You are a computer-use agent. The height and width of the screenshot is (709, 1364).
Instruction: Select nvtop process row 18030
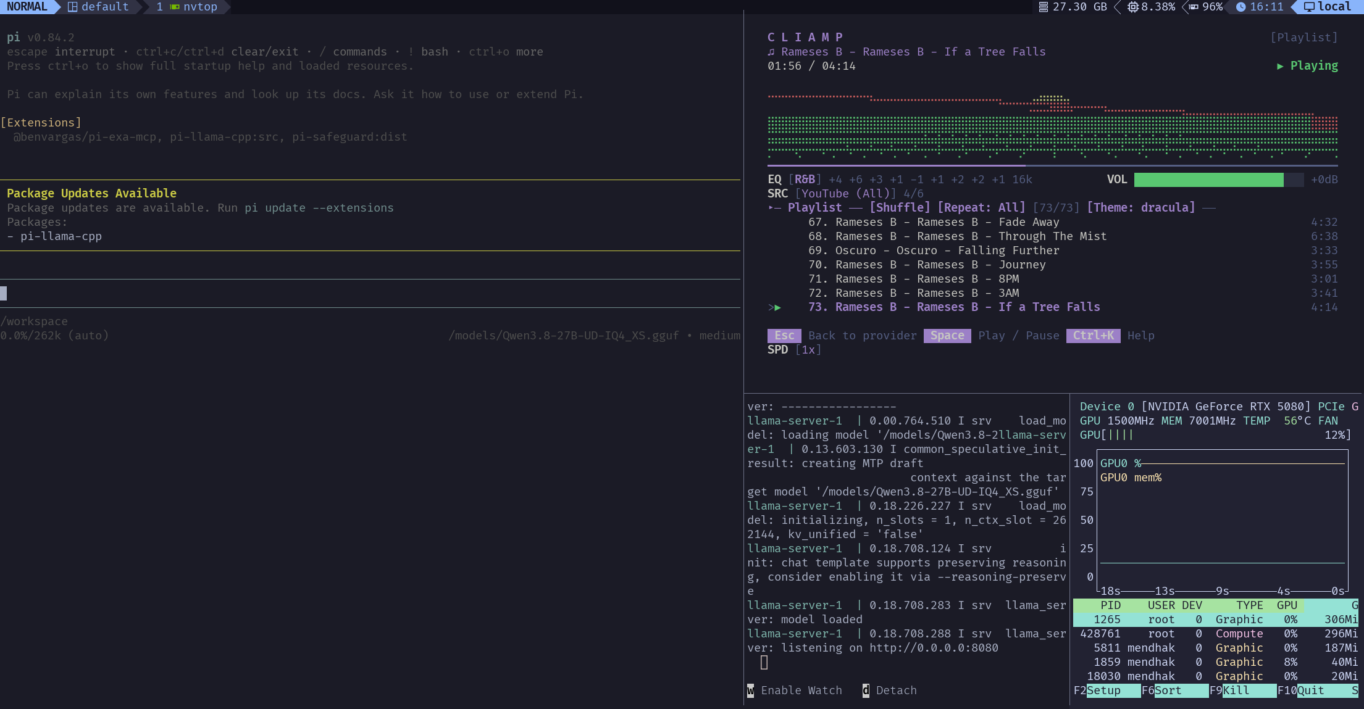tap(1216, 676)
